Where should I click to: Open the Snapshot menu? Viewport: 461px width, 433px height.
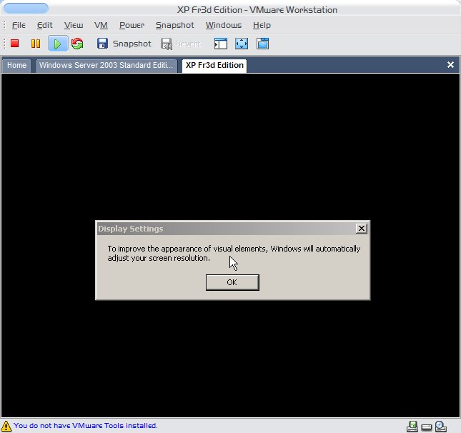174,25
